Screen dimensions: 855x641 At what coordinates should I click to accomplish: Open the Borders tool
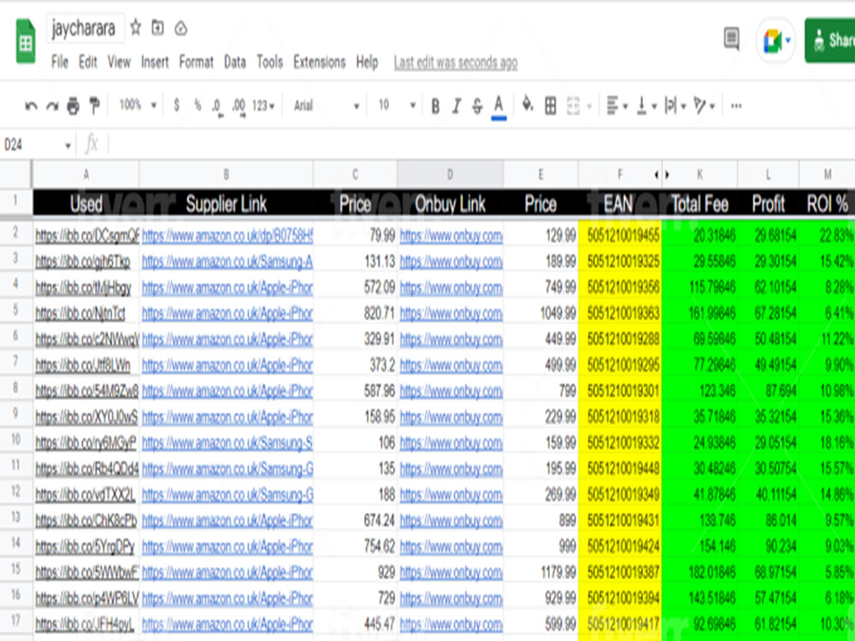[551, 106]
